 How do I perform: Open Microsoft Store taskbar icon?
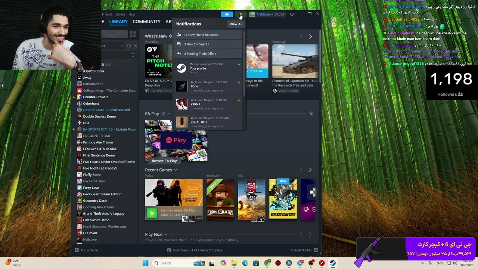click(x=256, y=263)
